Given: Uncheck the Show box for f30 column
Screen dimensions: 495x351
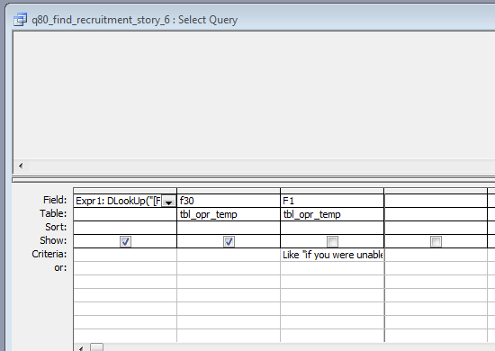Looking at the screenshot, I should [229, 241].
